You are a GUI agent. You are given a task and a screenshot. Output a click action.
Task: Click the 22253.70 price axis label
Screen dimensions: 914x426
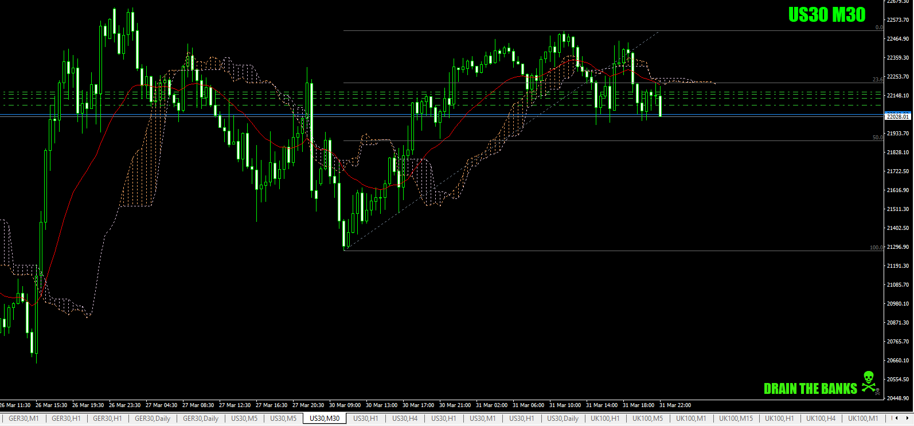(898, 77)
